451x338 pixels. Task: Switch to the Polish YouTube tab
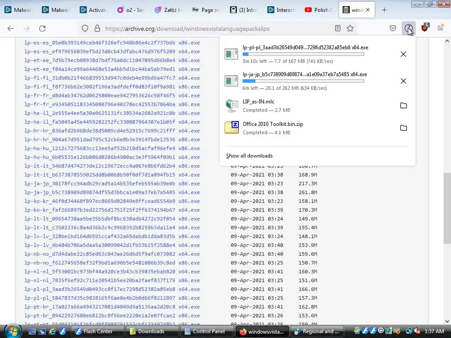pyautogui.click(x=319, y=10)
